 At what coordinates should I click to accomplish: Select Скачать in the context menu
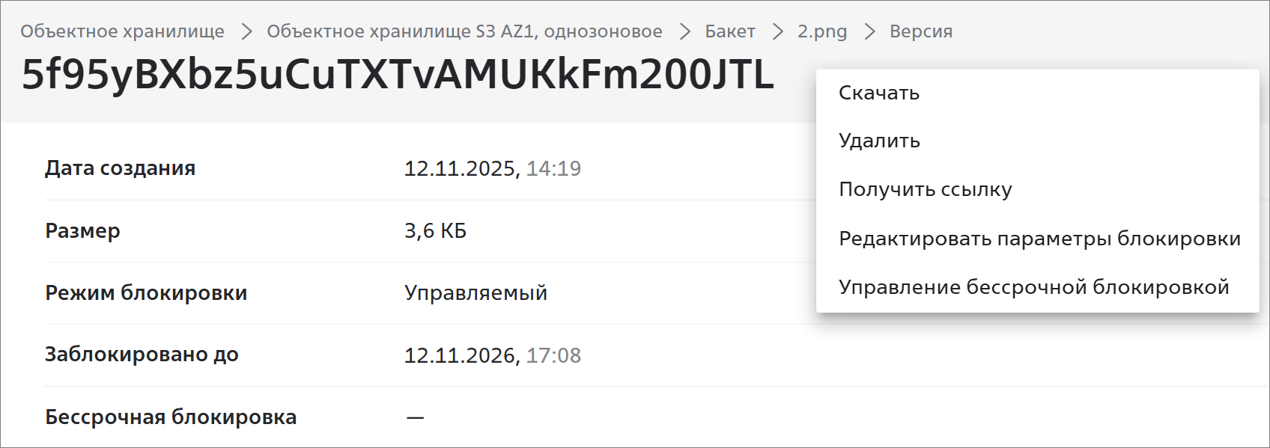pos(878,93)
